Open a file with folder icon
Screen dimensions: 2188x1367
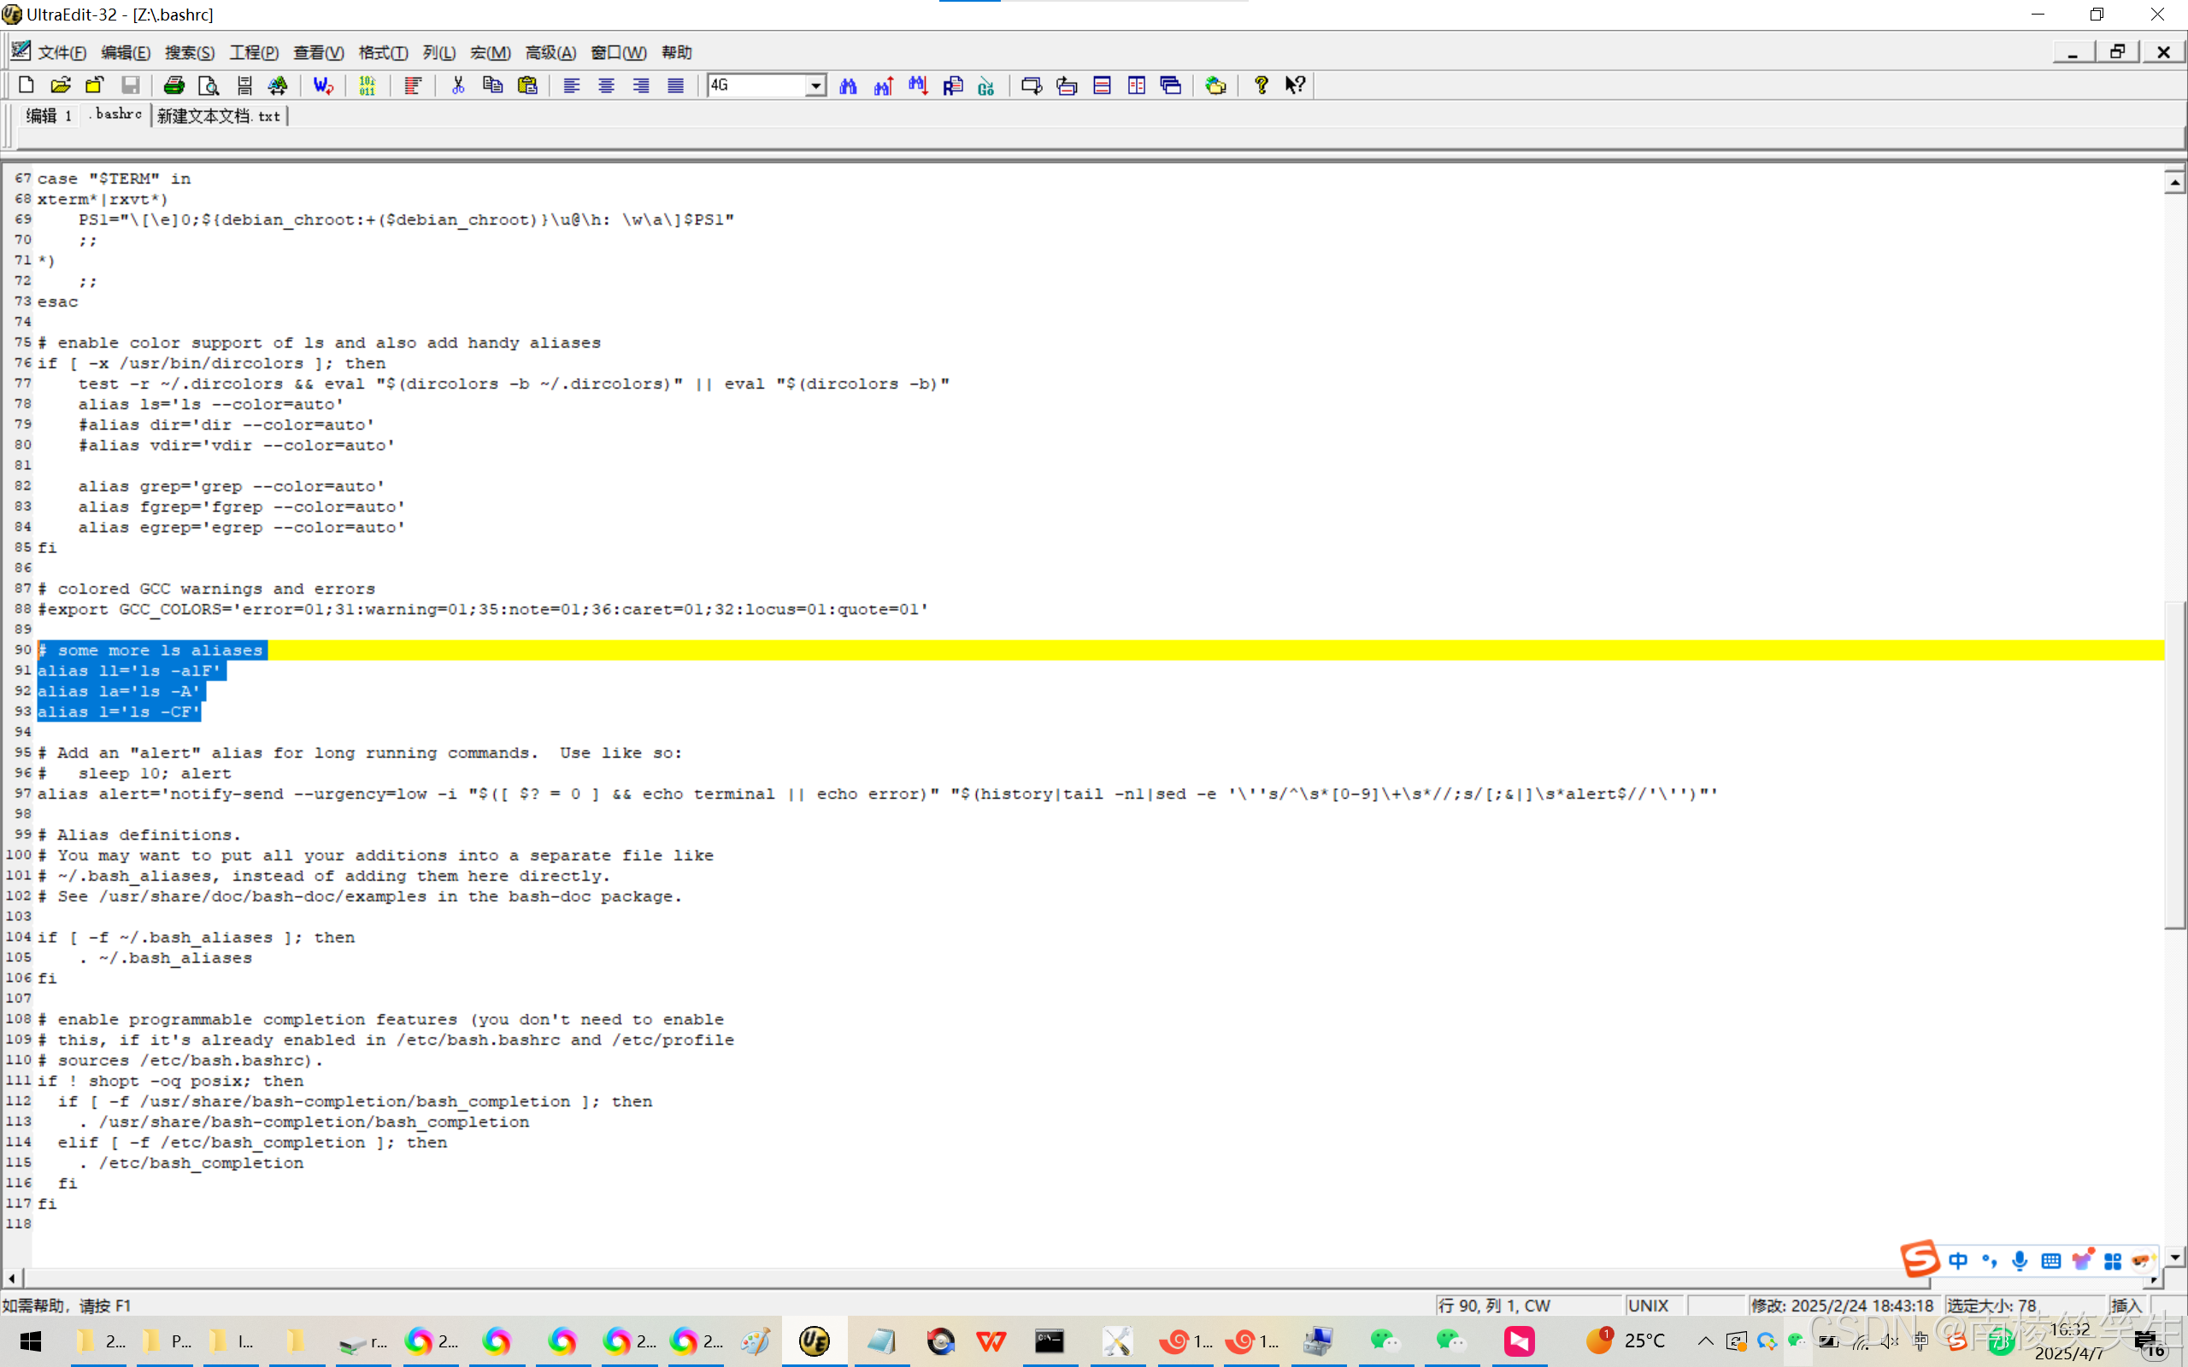point(61,85)
